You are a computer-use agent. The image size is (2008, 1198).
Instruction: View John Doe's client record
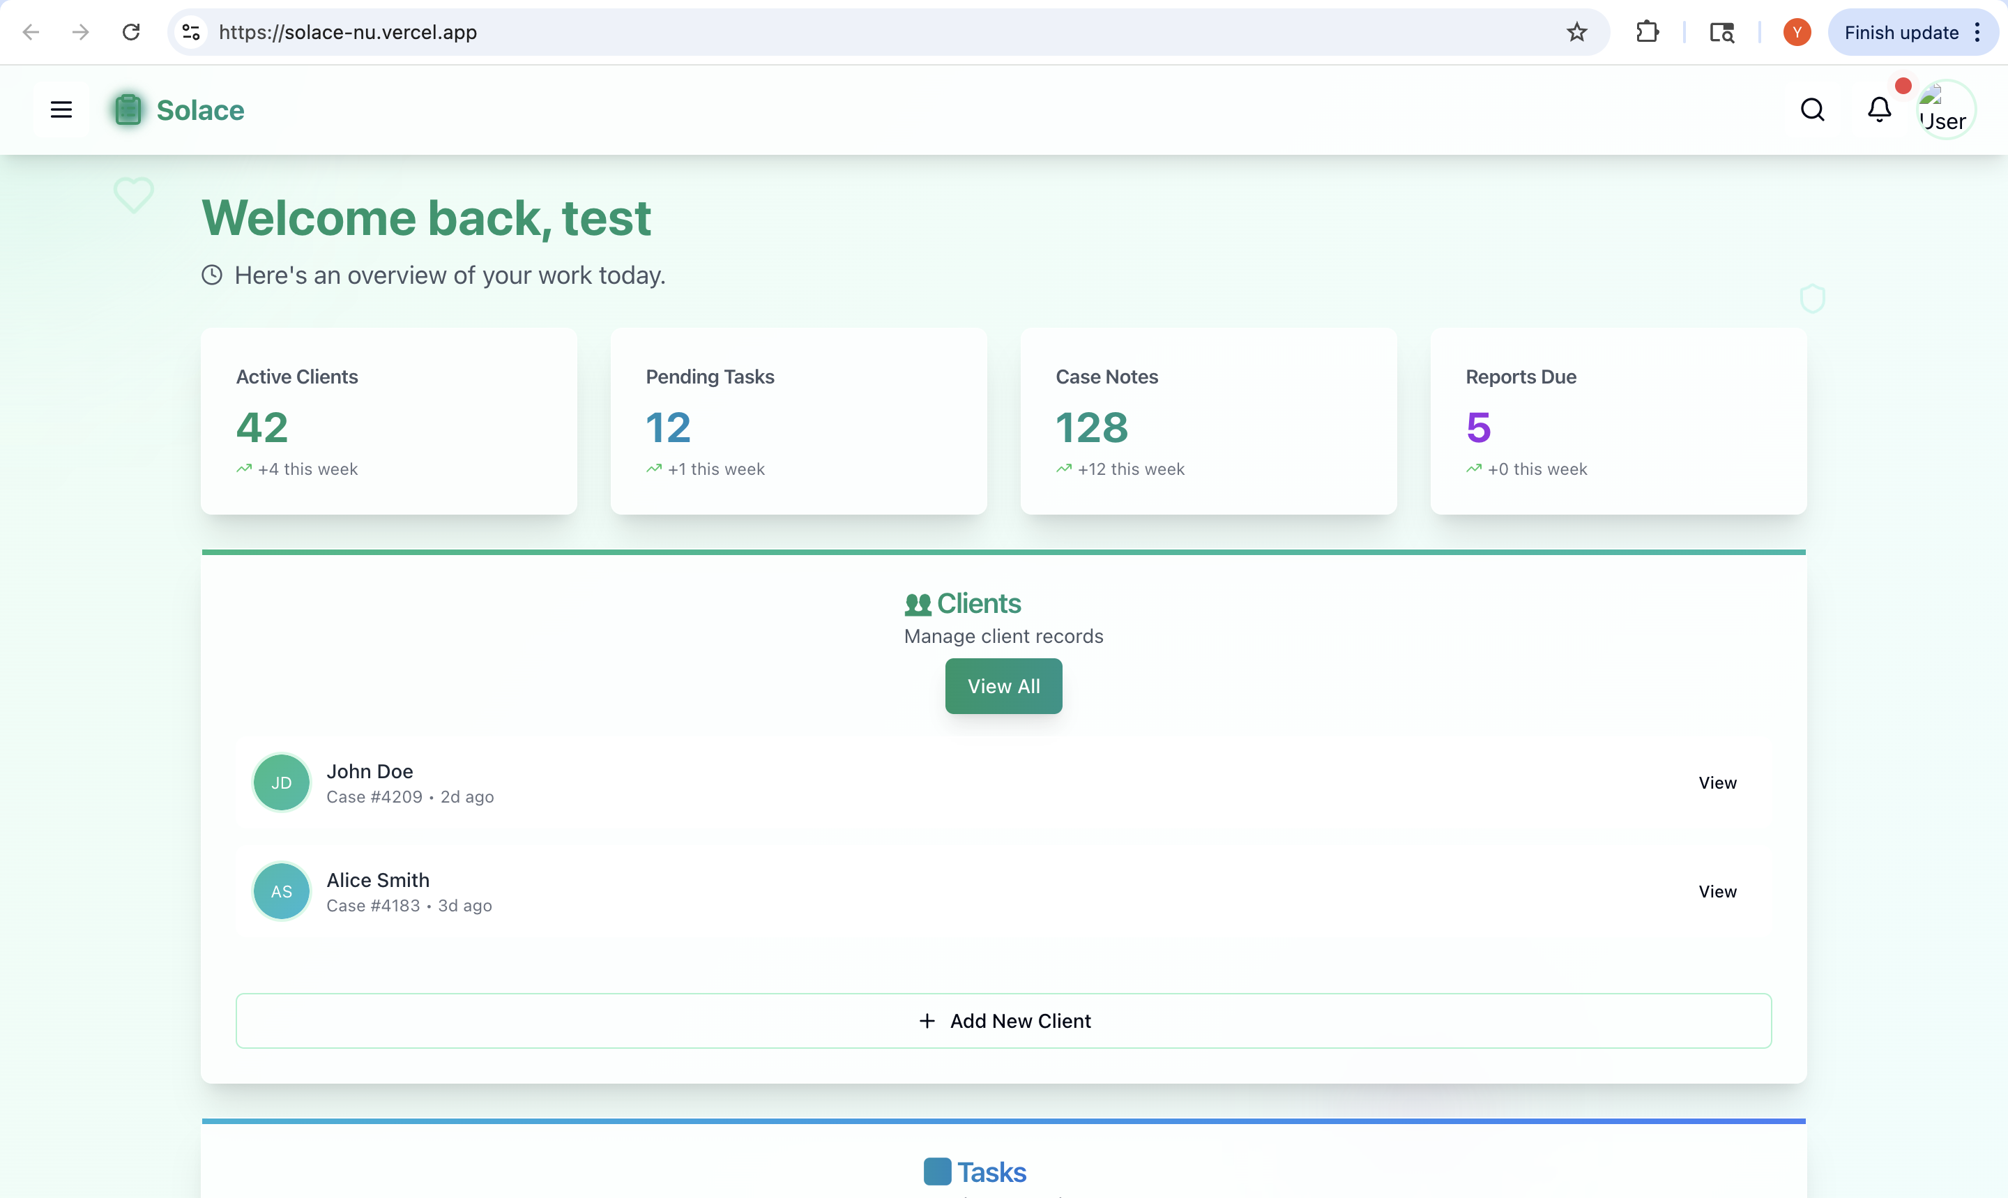(1717, 782)
